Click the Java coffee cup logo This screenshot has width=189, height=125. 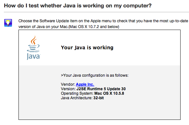pyautogui.click(x=33, y=48)
